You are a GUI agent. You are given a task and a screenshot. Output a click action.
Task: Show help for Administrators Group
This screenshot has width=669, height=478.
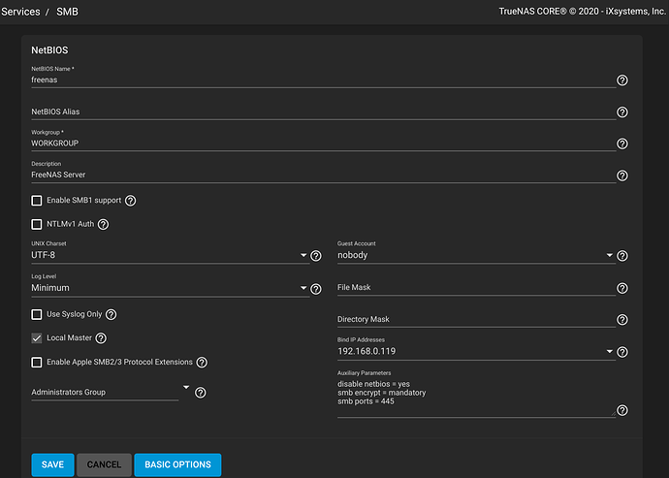click(x=200, y=393)
